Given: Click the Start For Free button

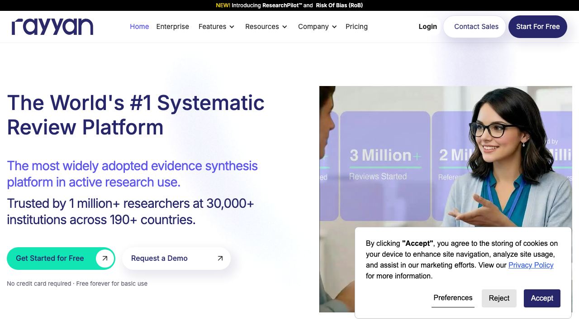Looking at the screenshot, I should (x=538, y=27).
